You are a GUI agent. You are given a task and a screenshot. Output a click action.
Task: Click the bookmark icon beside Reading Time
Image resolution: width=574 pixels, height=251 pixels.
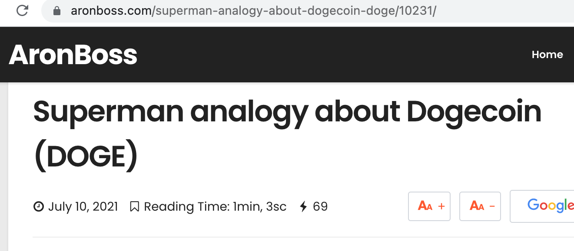coord(135,207)
